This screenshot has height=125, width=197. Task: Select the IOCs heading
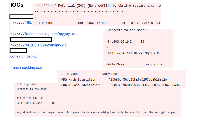17,5
